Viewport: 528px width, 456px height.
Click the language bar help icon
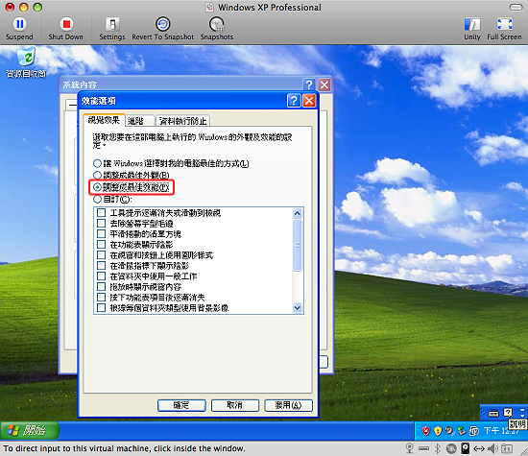pos(508,413)
